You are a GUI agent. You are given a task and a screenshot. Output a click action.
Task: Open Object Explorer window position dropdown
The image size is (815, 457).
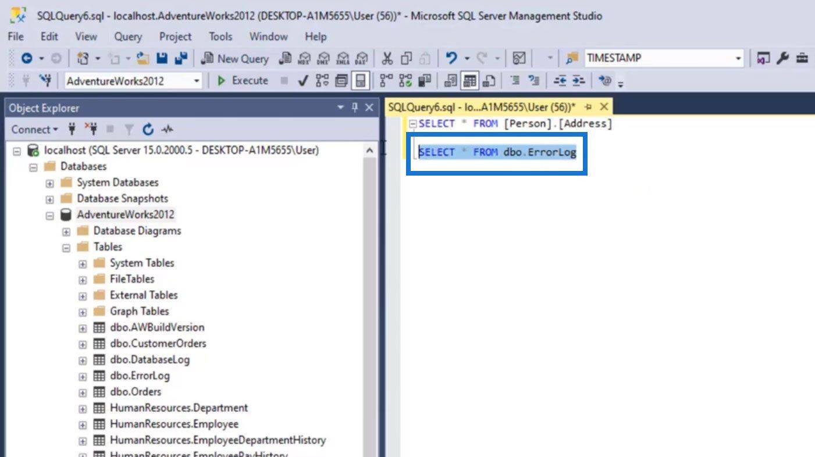341,108
